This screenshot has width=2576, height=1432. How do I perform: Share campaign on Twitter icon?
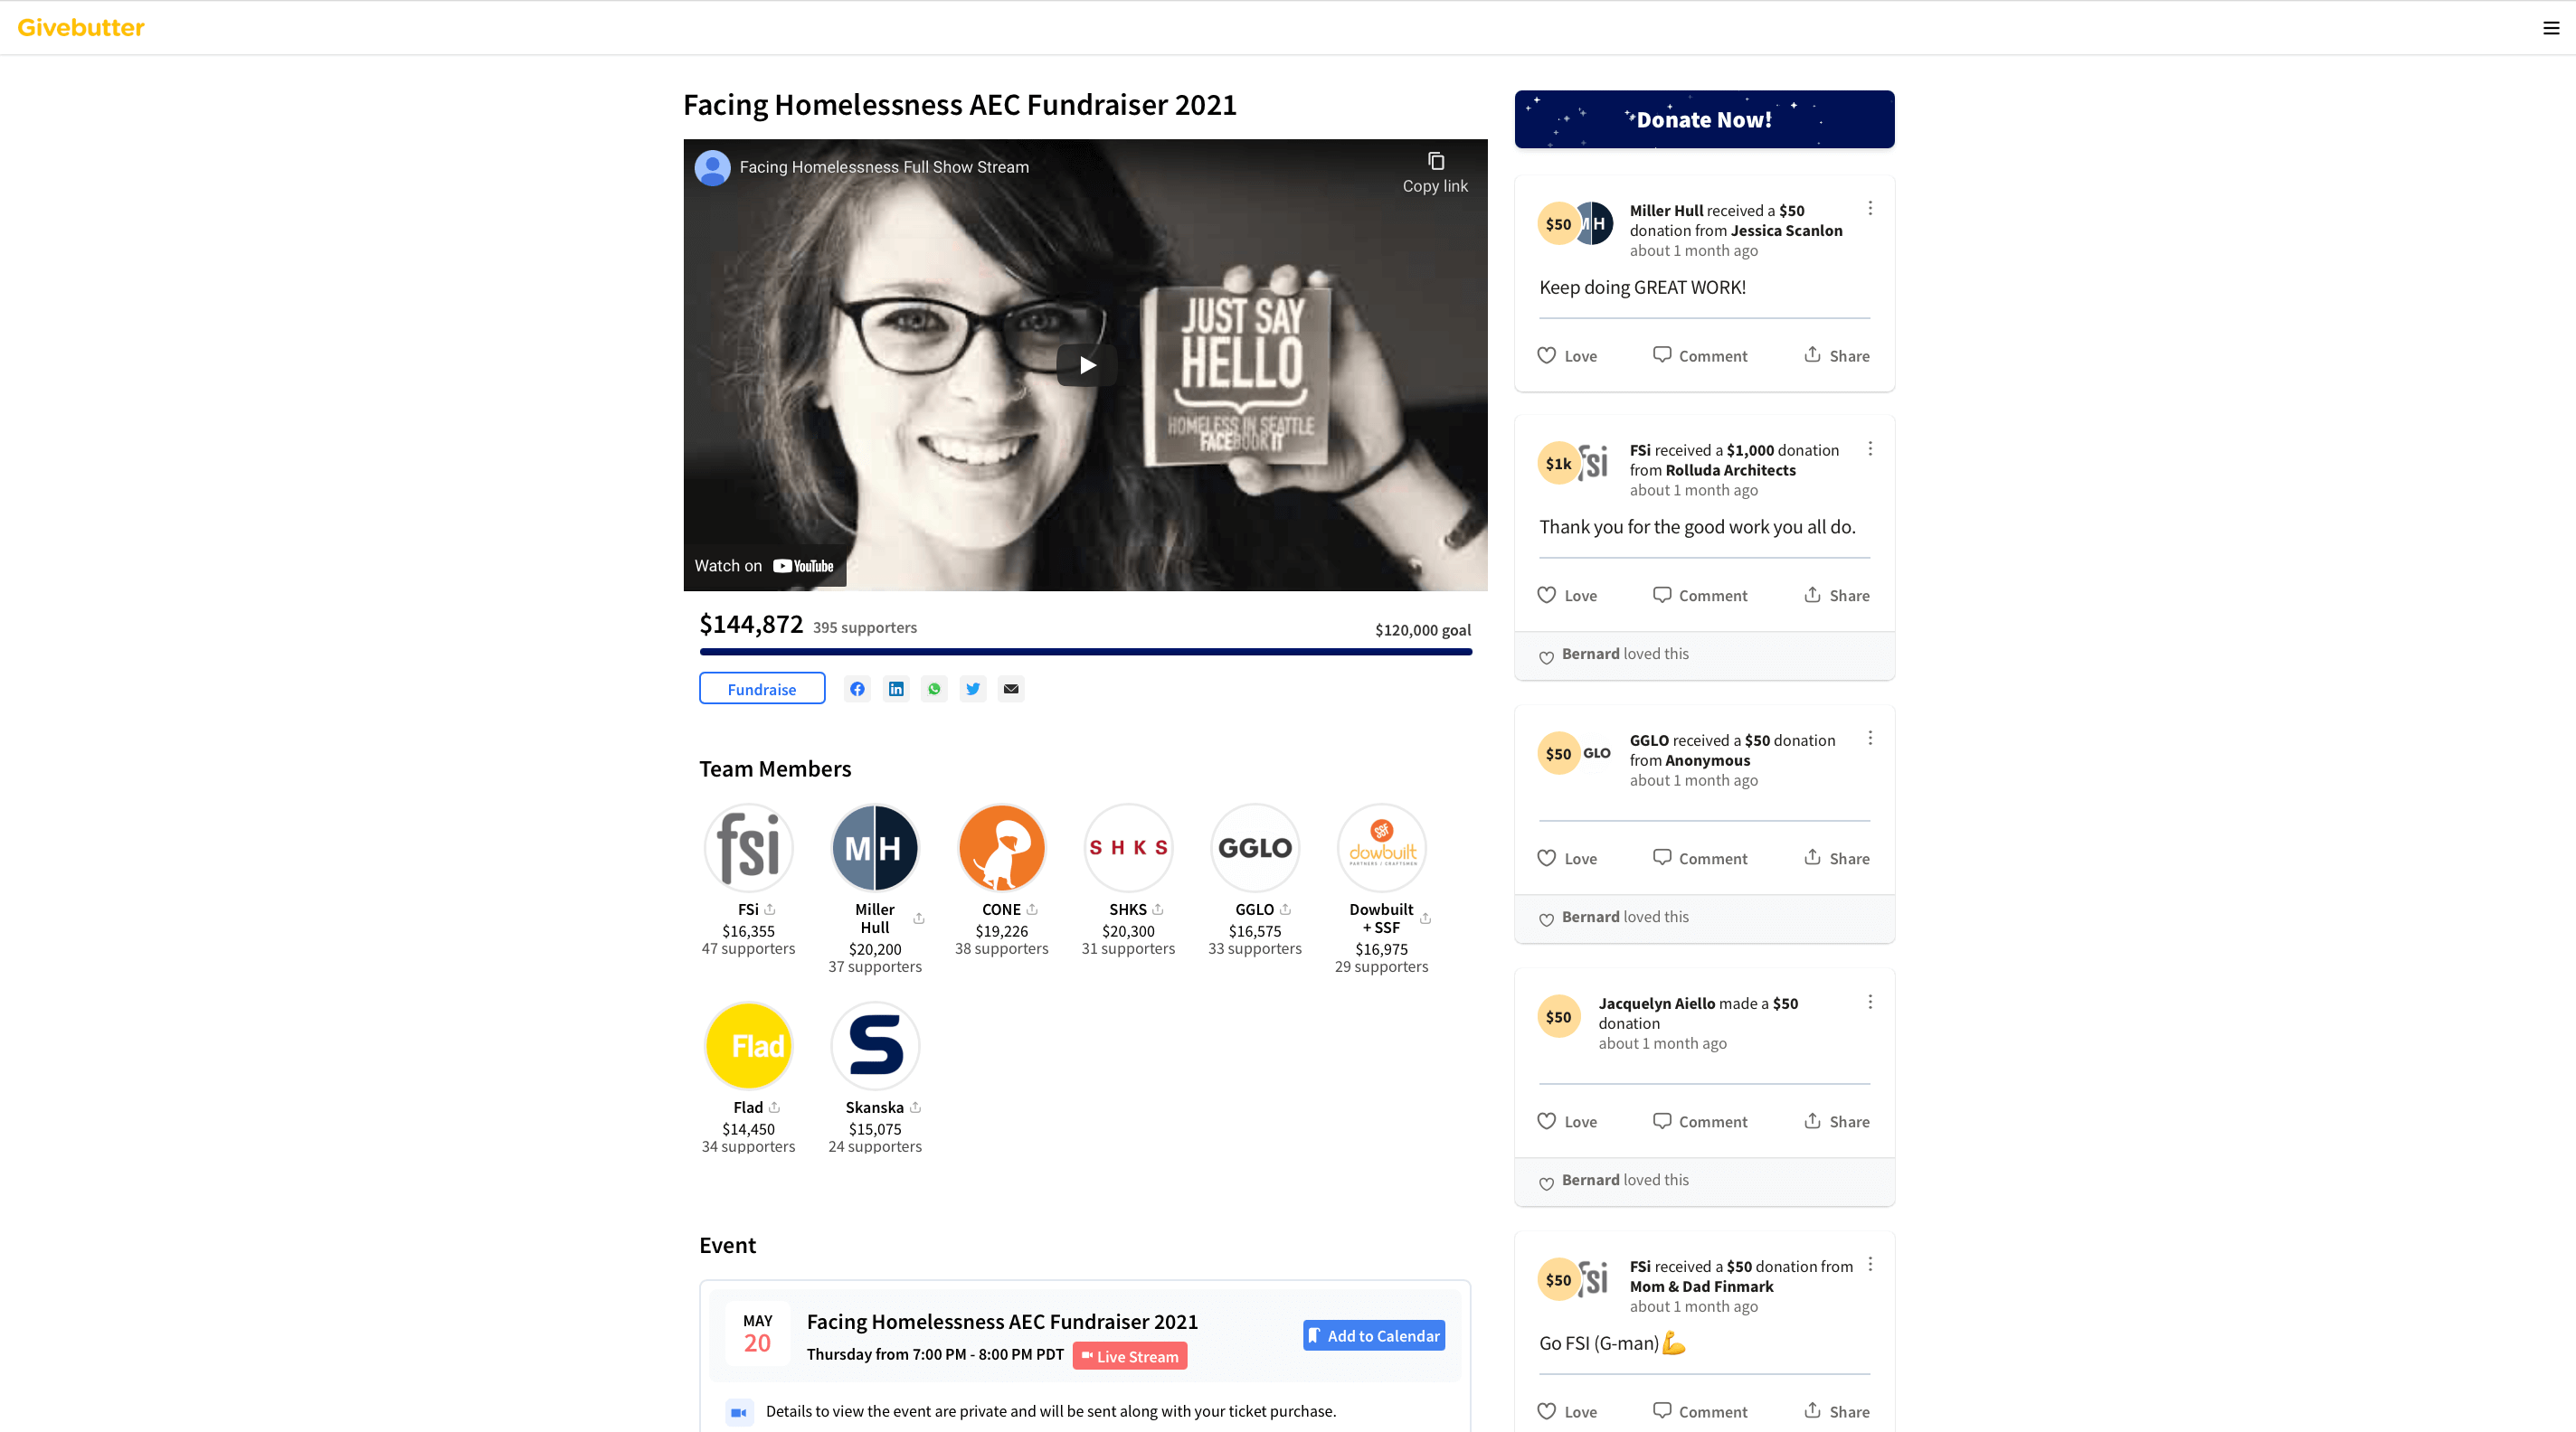point(973,689)
